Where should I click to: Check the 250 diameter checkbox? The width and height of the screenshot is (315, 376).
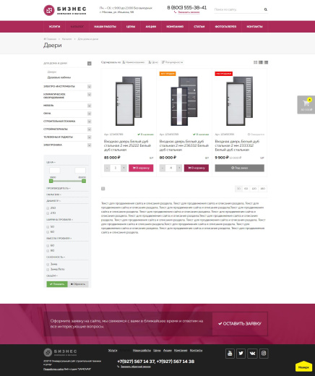pyautogui.click(x=48, y=208)
